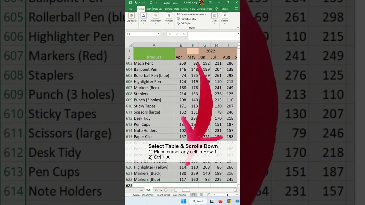
Task: Open the Help tab
Action: click(x=210, y=9)
